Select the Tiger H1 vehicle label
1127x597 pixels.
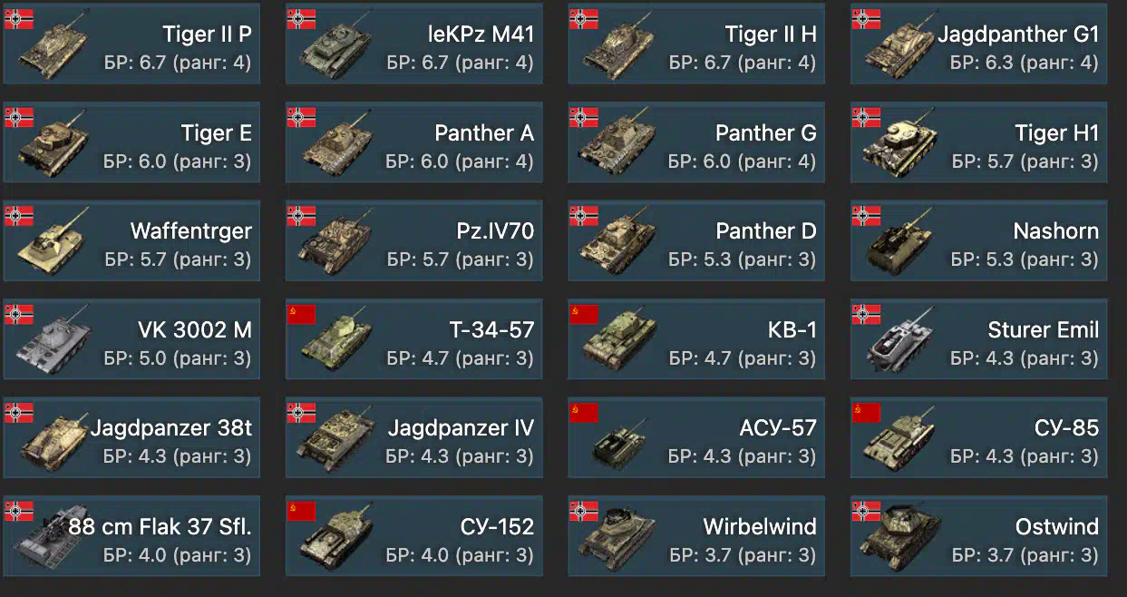[1056, 133]
